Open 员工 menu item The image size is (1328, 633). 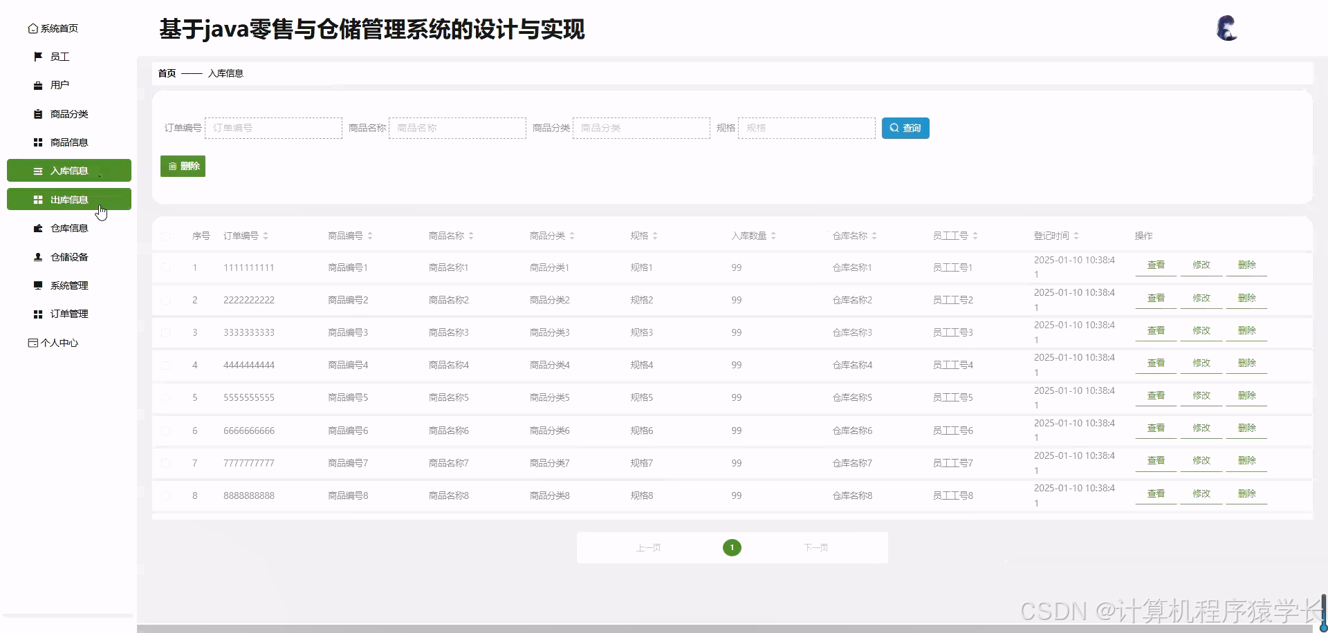tap(60, 57)
